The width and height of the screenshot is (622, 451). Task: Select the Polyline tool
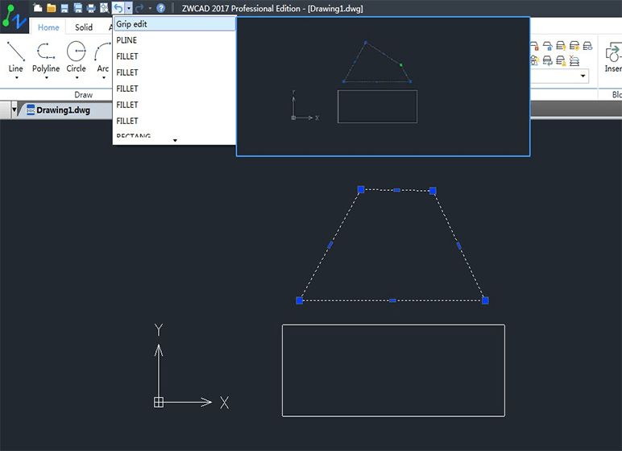[46, 56]
